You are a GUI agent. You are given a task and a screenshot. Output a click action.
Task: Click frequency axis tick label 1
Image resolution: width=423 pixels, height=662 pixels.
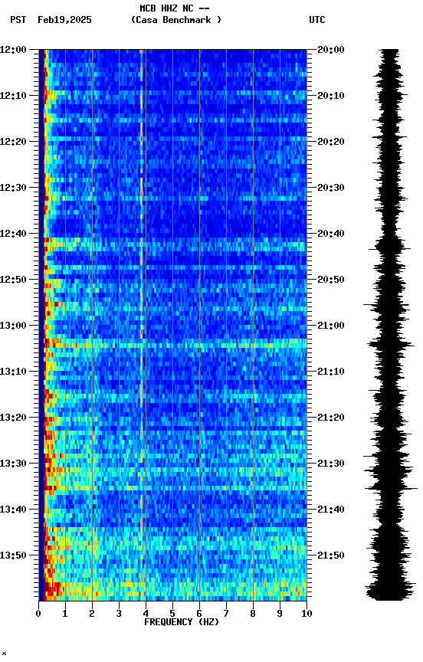65,614
